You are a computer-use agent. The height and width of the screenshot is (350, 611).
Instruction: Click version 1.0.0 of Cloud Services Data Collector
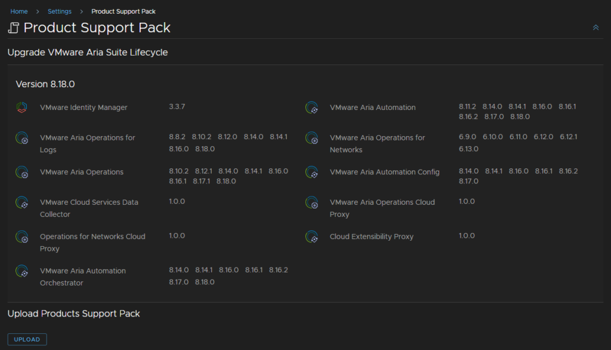coord(177,202)
